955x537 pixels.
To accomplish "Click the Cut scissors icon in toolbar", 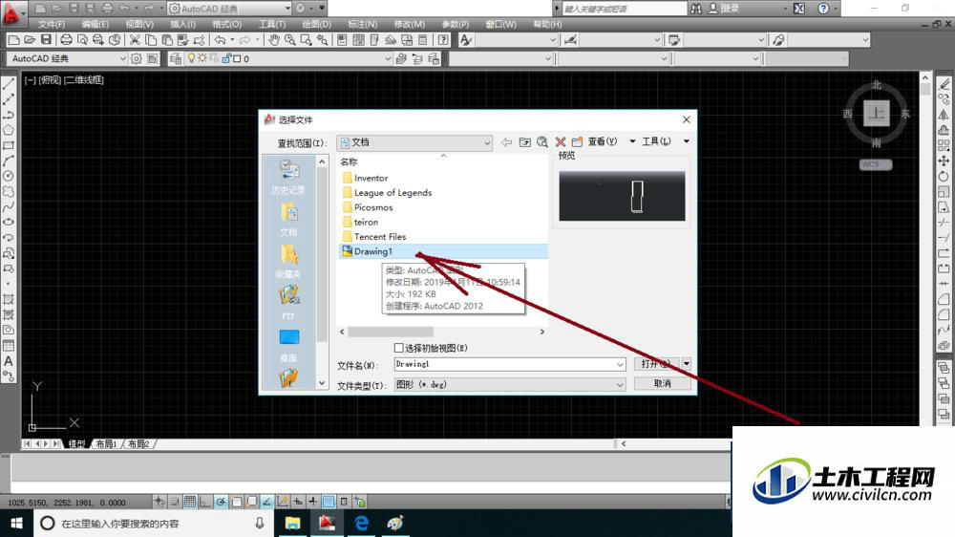I will click(135, 40).
